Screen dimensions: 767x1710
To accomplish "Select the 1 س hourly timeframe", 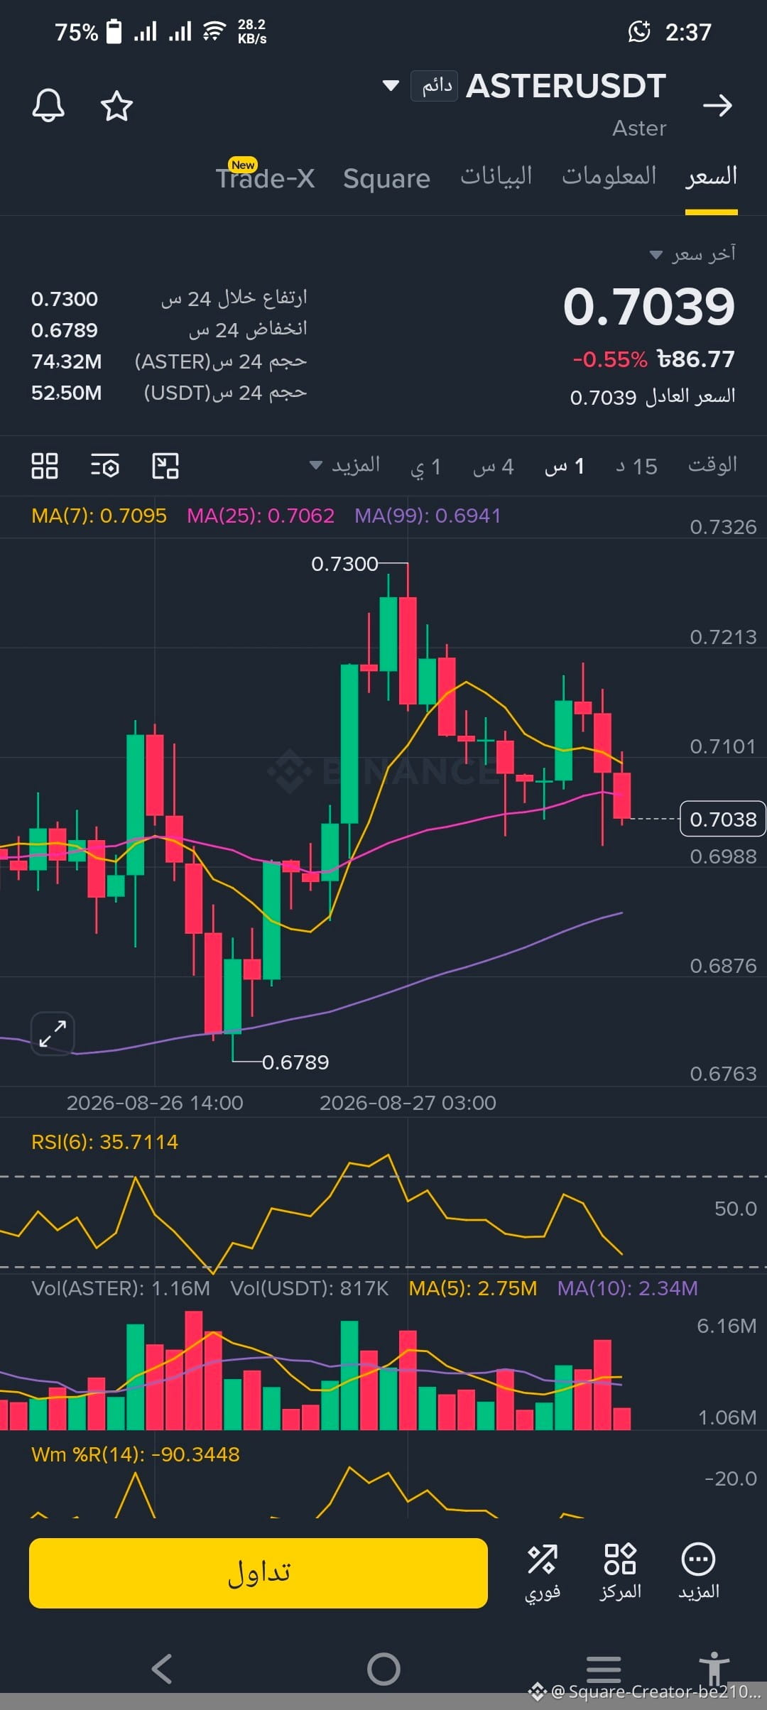I will click(565, 467).
